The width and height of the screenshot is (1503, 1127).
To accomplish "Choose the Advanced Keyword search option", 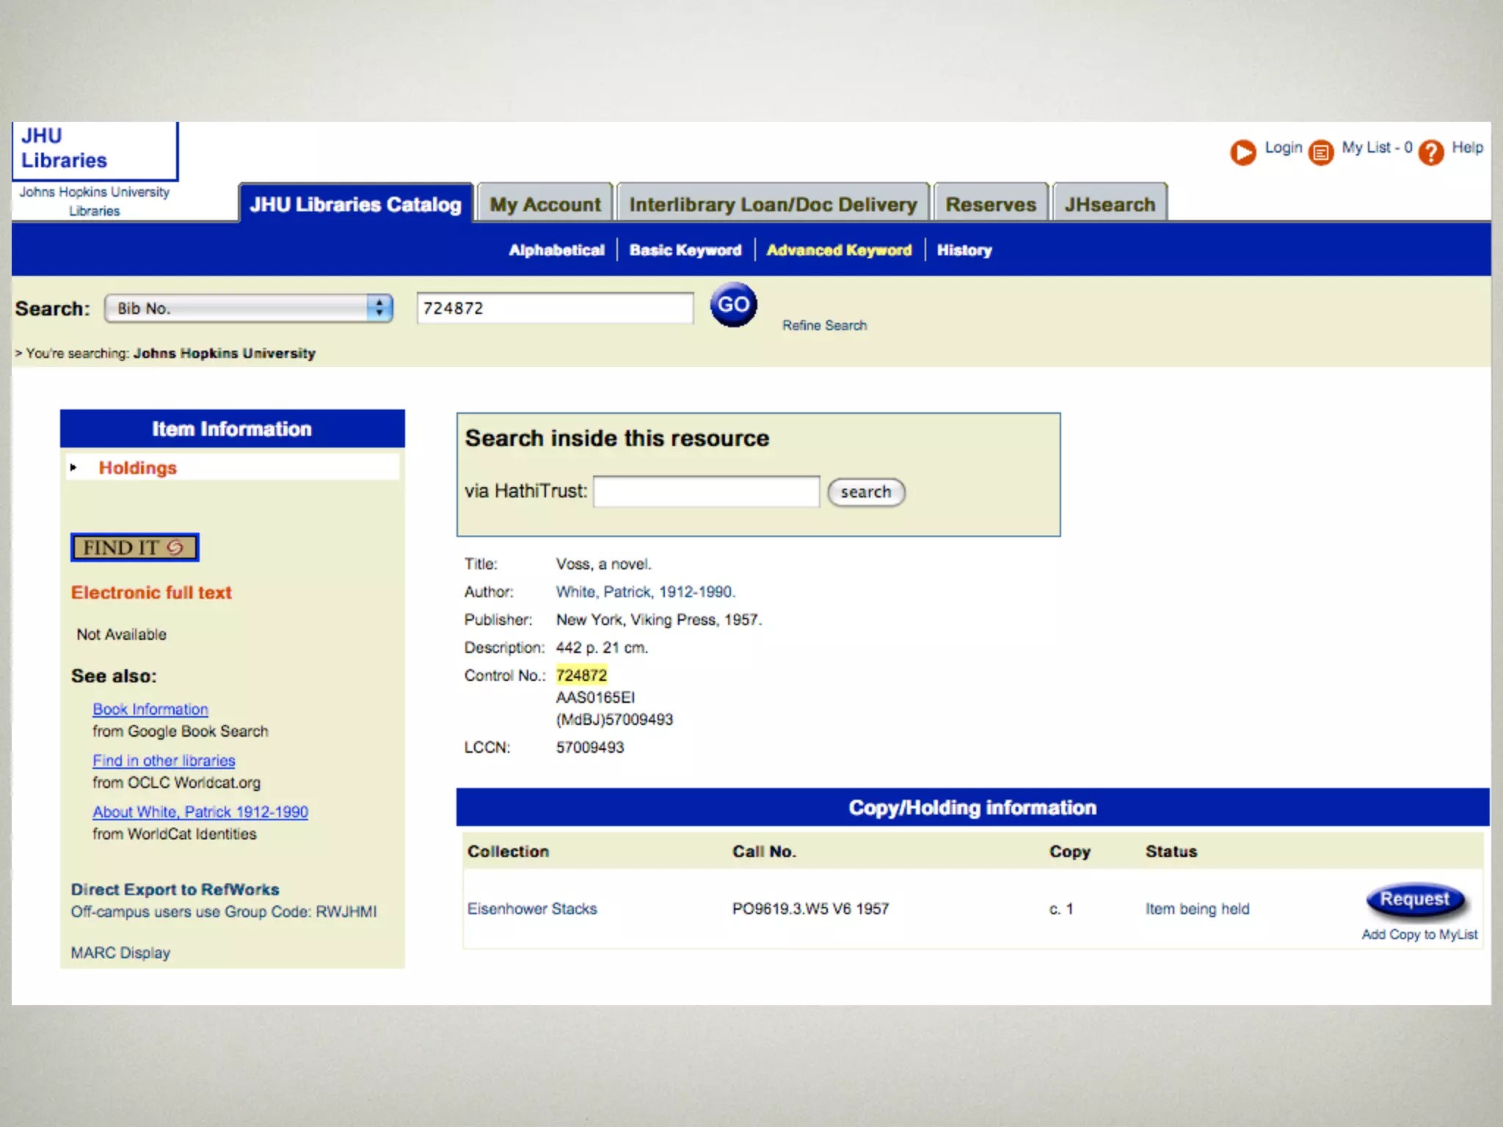I will 838,250.
